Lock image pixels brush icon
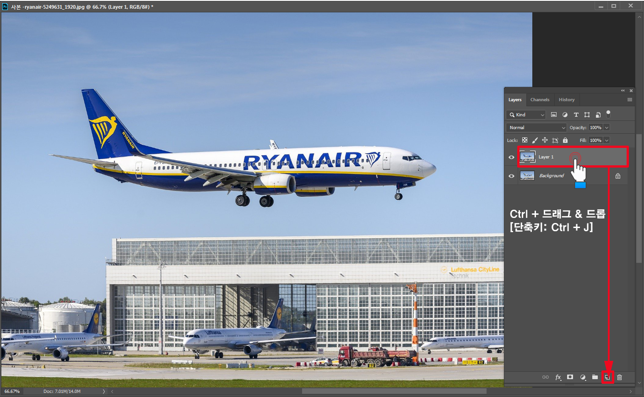 [535, 140]
